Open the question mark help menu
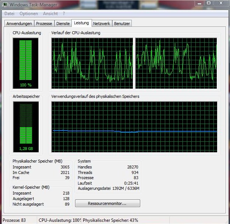 (x=64, y=14)
